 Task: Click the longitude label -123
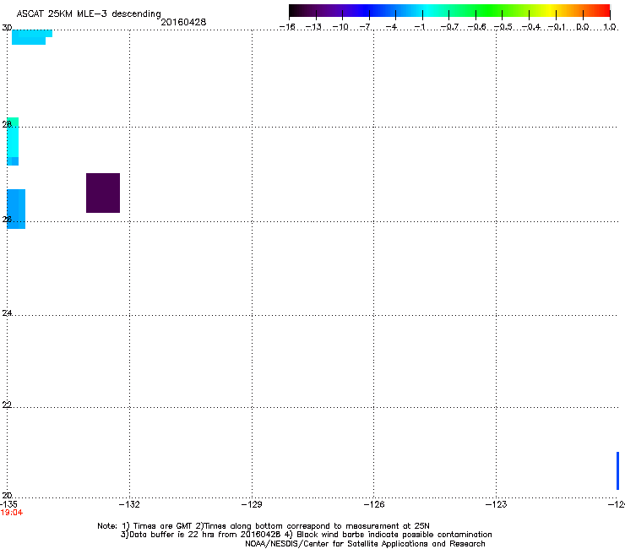pyautogui.click(x=497, y=504)
